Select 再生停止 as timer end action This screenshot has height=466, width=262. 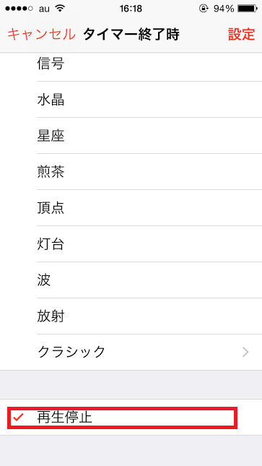pyautogui.click(x=131, y=418)
